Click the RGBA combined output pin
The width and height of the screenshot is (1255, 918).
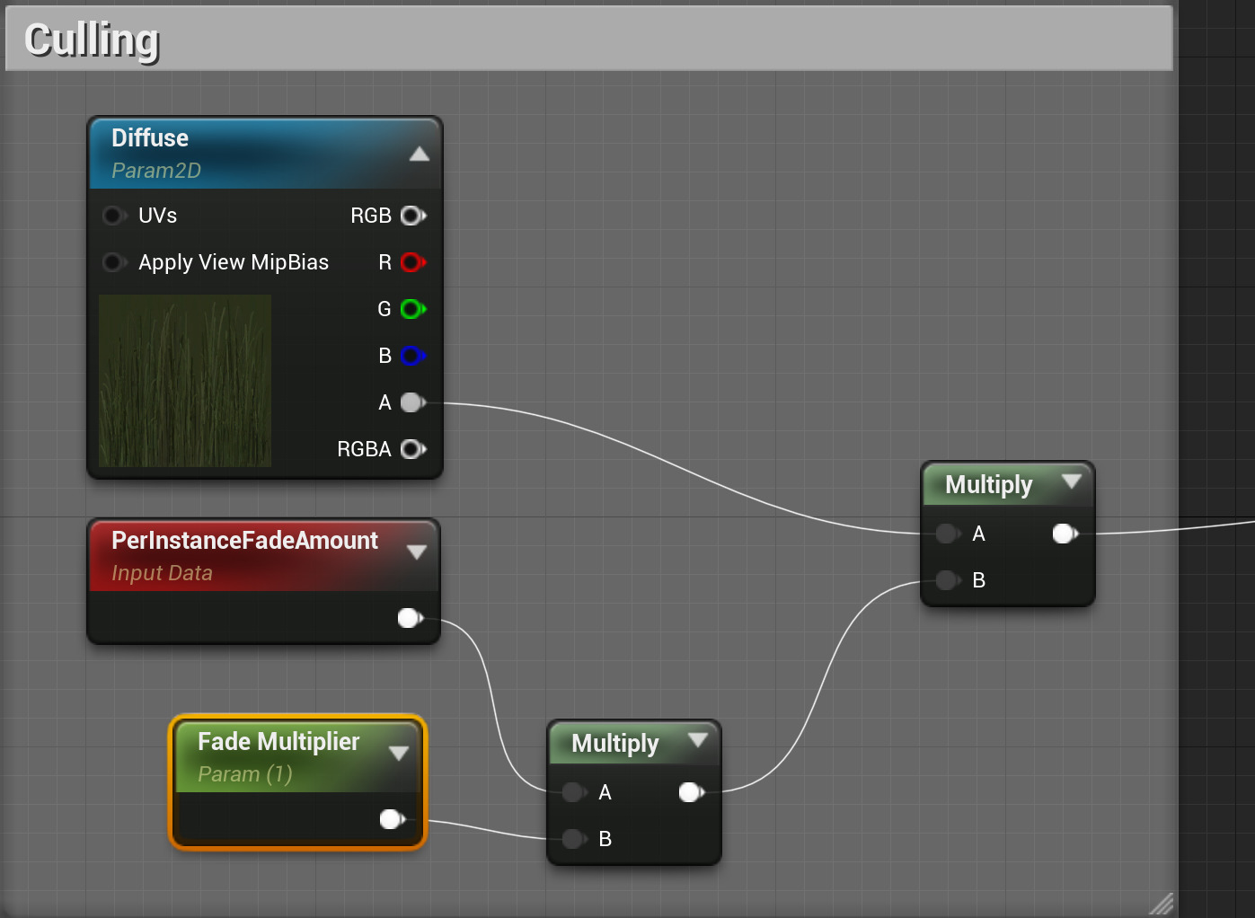pos(412,449)
